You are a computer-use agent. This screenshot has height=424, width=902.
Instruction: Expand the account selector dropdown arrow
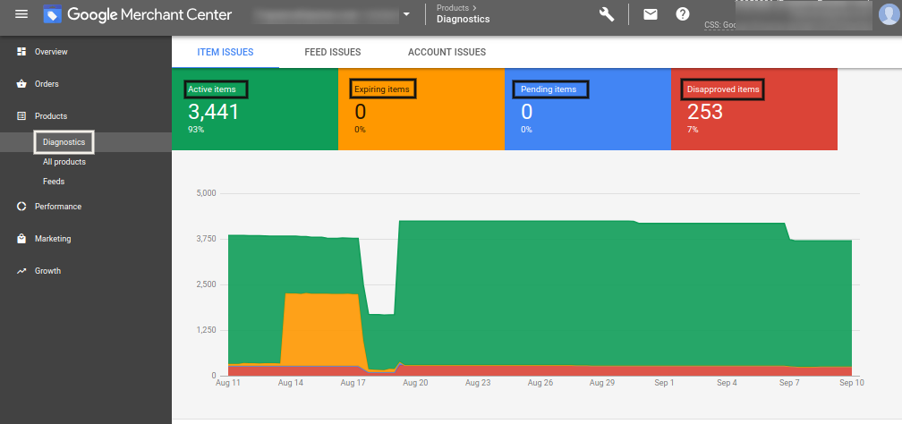pyautogui.click(x=406, y=14)
